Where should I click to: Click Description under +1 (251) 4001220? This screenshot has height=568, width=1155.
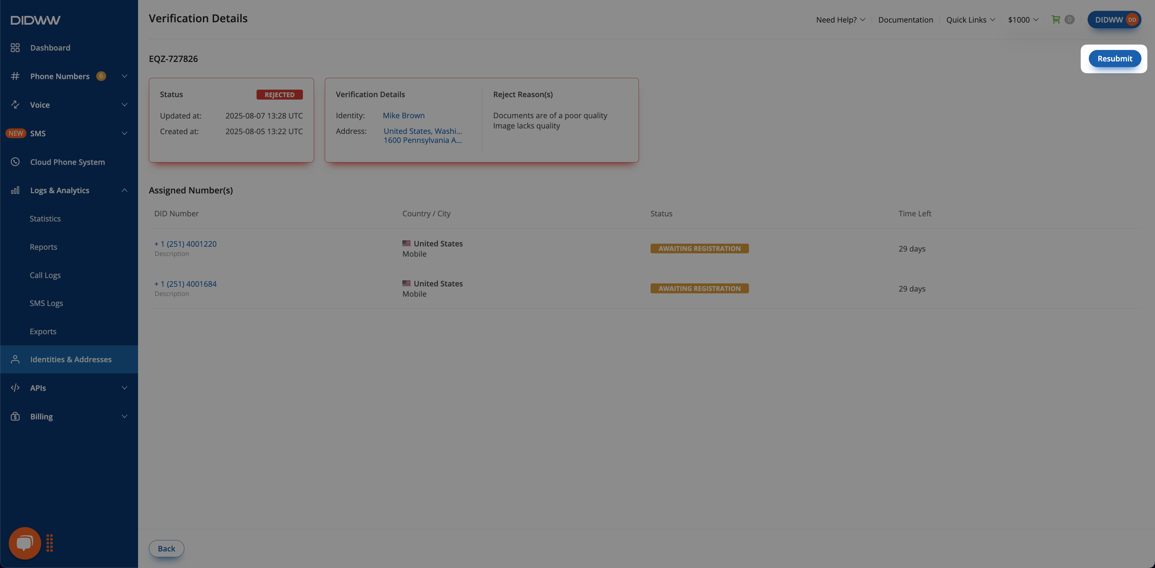coord(172,254)
